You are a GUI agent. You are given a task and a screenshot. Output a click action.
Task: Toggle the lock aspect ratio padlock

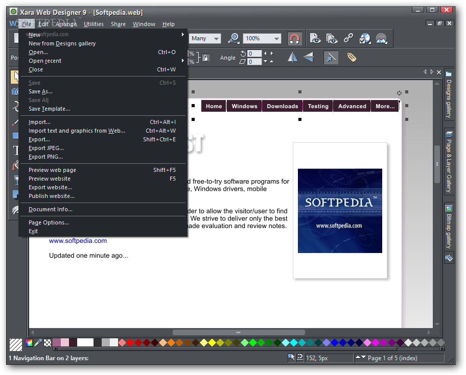(x=205, y=58)
